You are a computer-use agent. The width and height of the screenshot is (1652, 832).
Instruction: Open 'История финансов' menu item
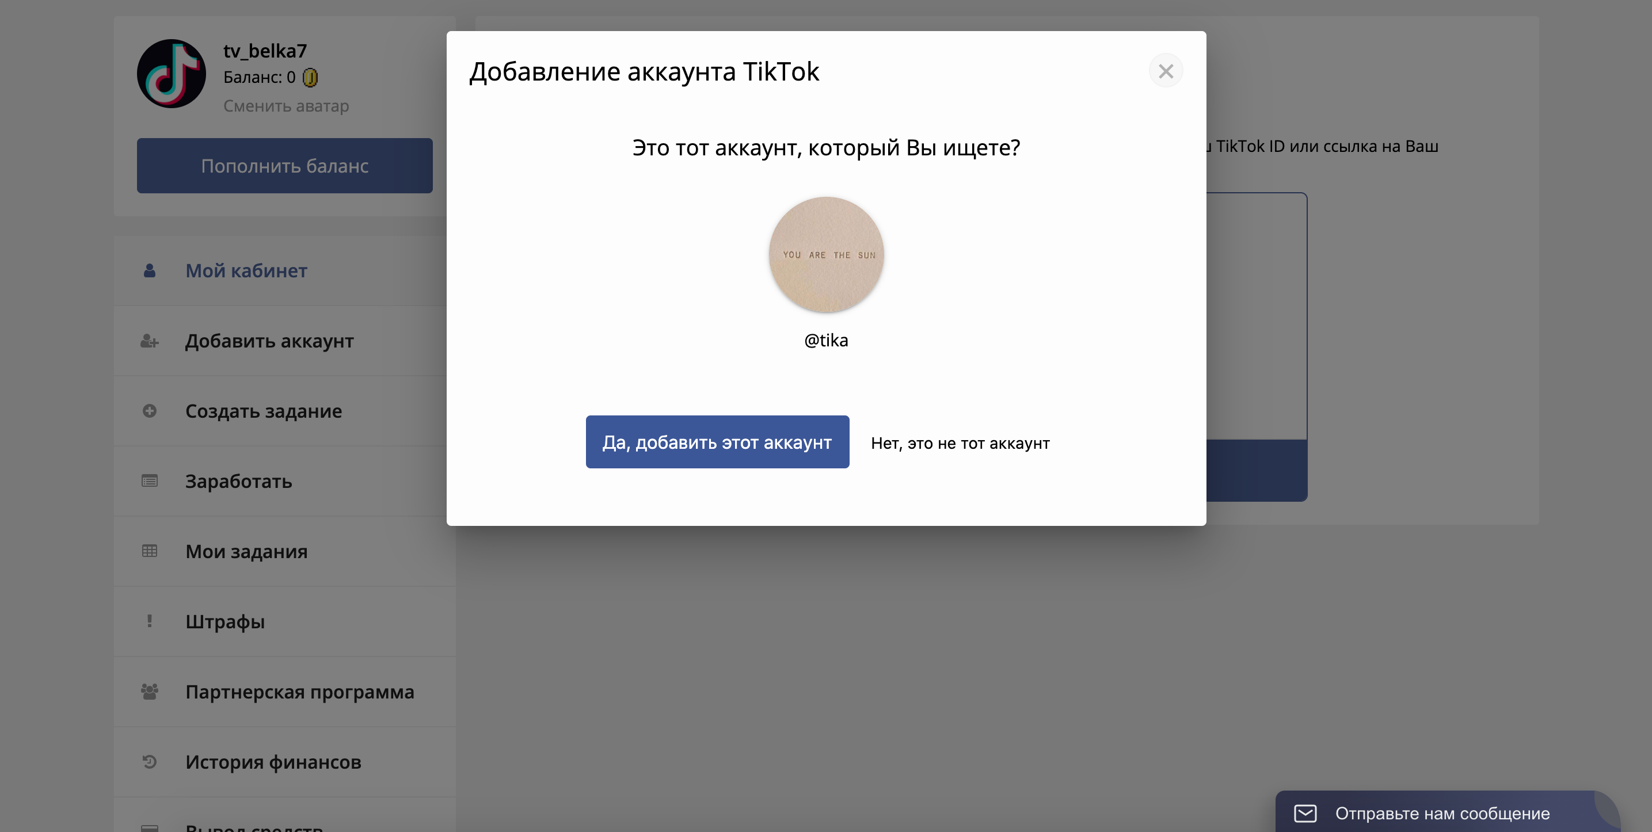pos(285,761)
